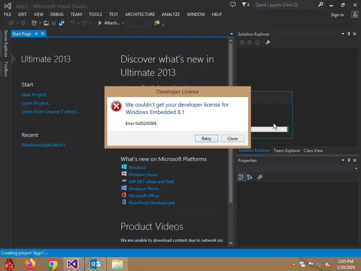The width and height of the screenshot is (361, 271).
Task: Click the Navigate Backward toolbar icon
Action: (x=11, y=23)
